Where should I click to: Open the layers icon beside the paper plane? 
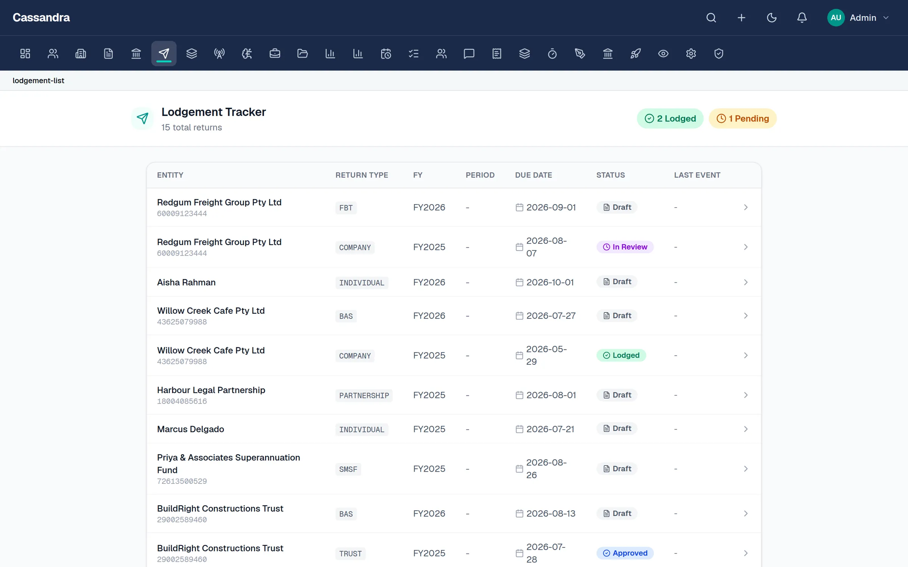191,54
